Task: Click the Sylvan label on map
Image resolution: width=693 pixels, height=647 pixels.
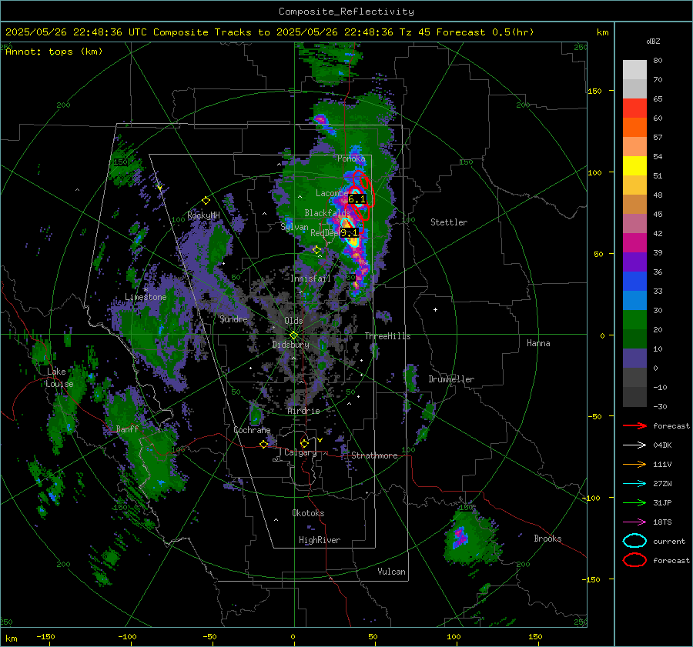Action: (x=294, y=227)
